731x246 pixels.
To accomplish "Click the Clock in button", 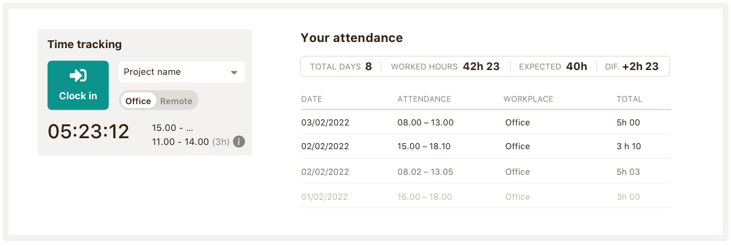I will [x=78, y=85].
